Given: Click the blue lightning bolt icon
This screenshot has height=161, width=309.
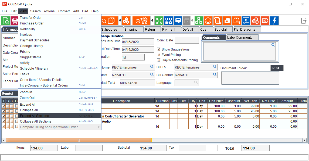Looking at the screenshot, I should pyautogui.click(x=274, y=21).
